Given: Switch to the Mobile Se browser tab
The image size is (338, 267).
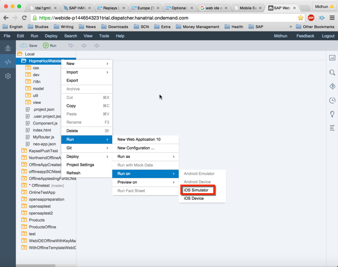Looking at the screenshot, I should tap(248, 8).
